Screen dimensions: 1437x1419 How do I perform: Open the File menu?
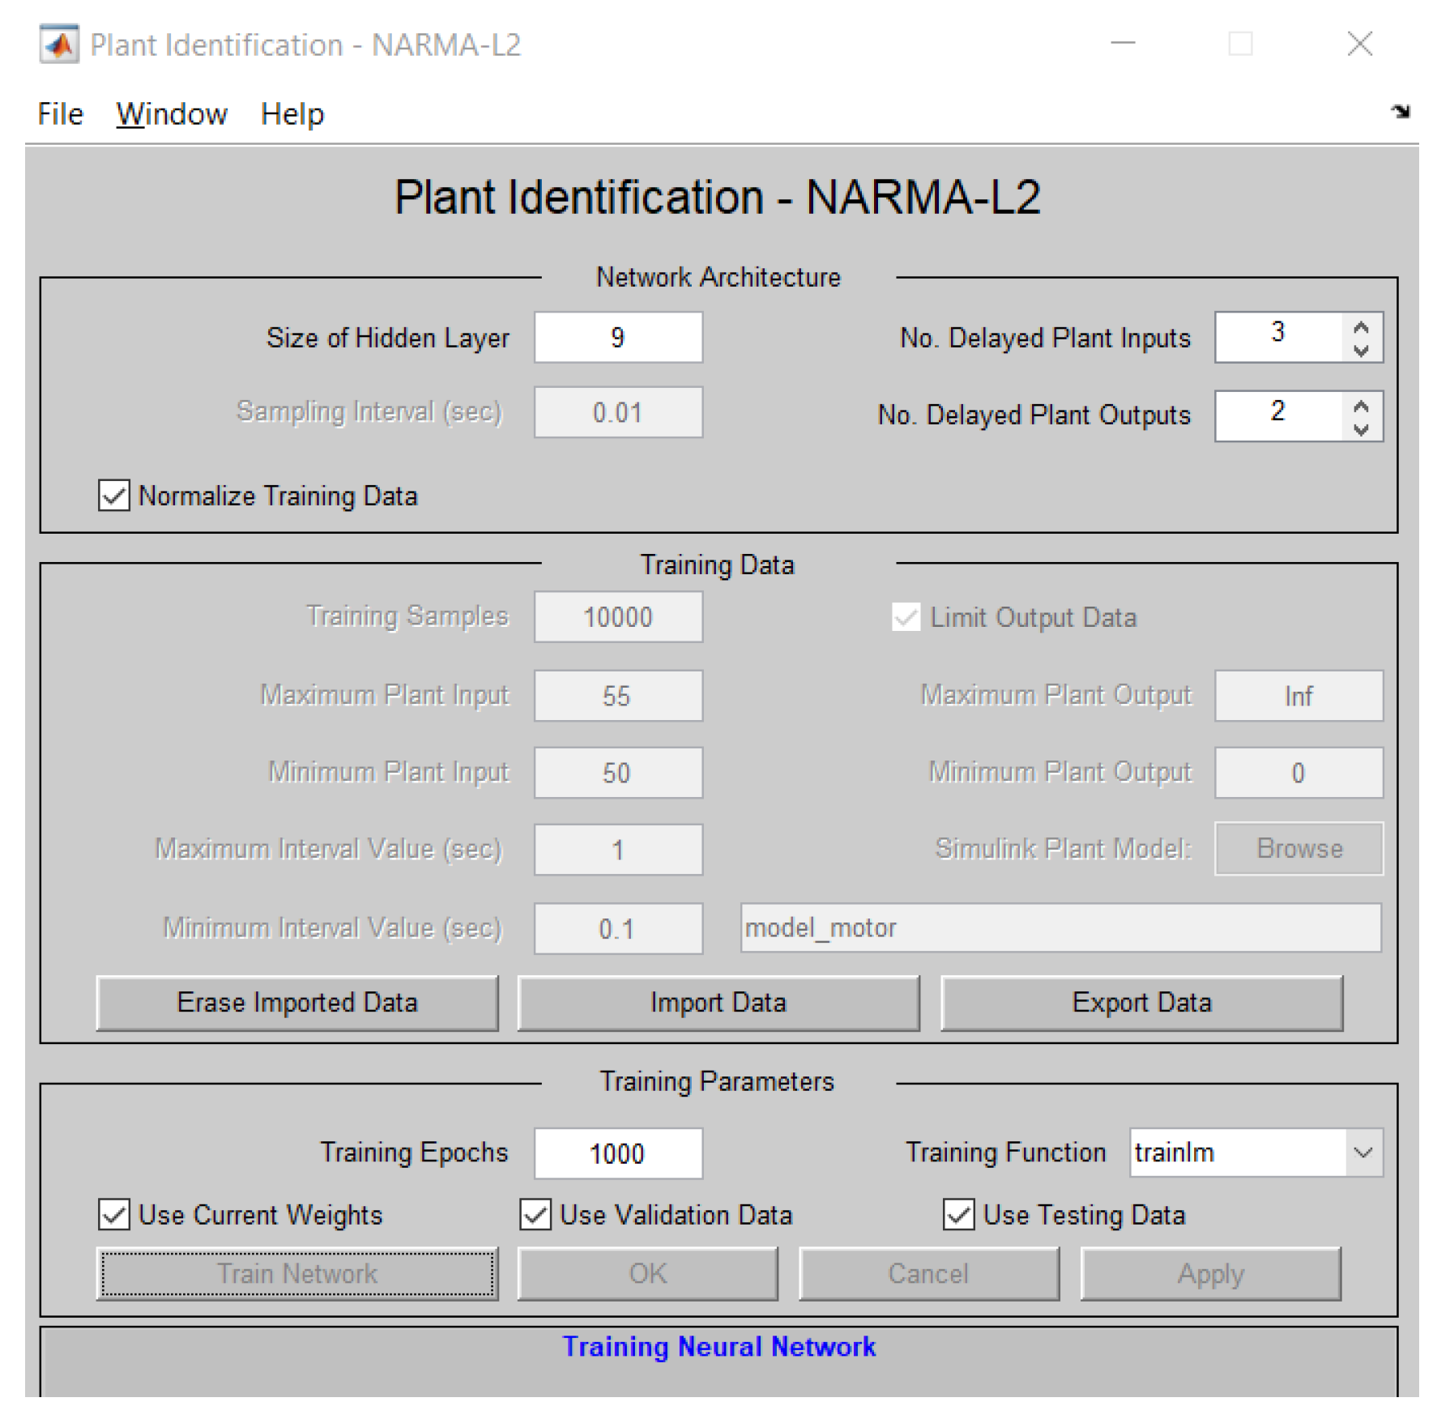click(61, 114)
